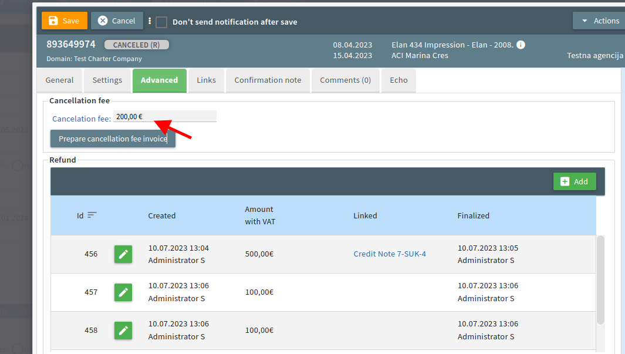Click Id 458 cell
625x354 pixels.
[91, 331]
